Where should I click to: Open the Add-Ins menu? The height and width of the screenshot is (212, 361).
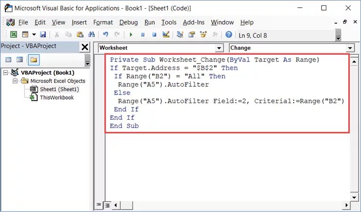click(194, 22)
